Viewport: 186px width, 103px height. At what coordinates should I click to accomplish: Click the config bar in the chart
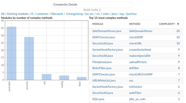(x=64, y=78)
